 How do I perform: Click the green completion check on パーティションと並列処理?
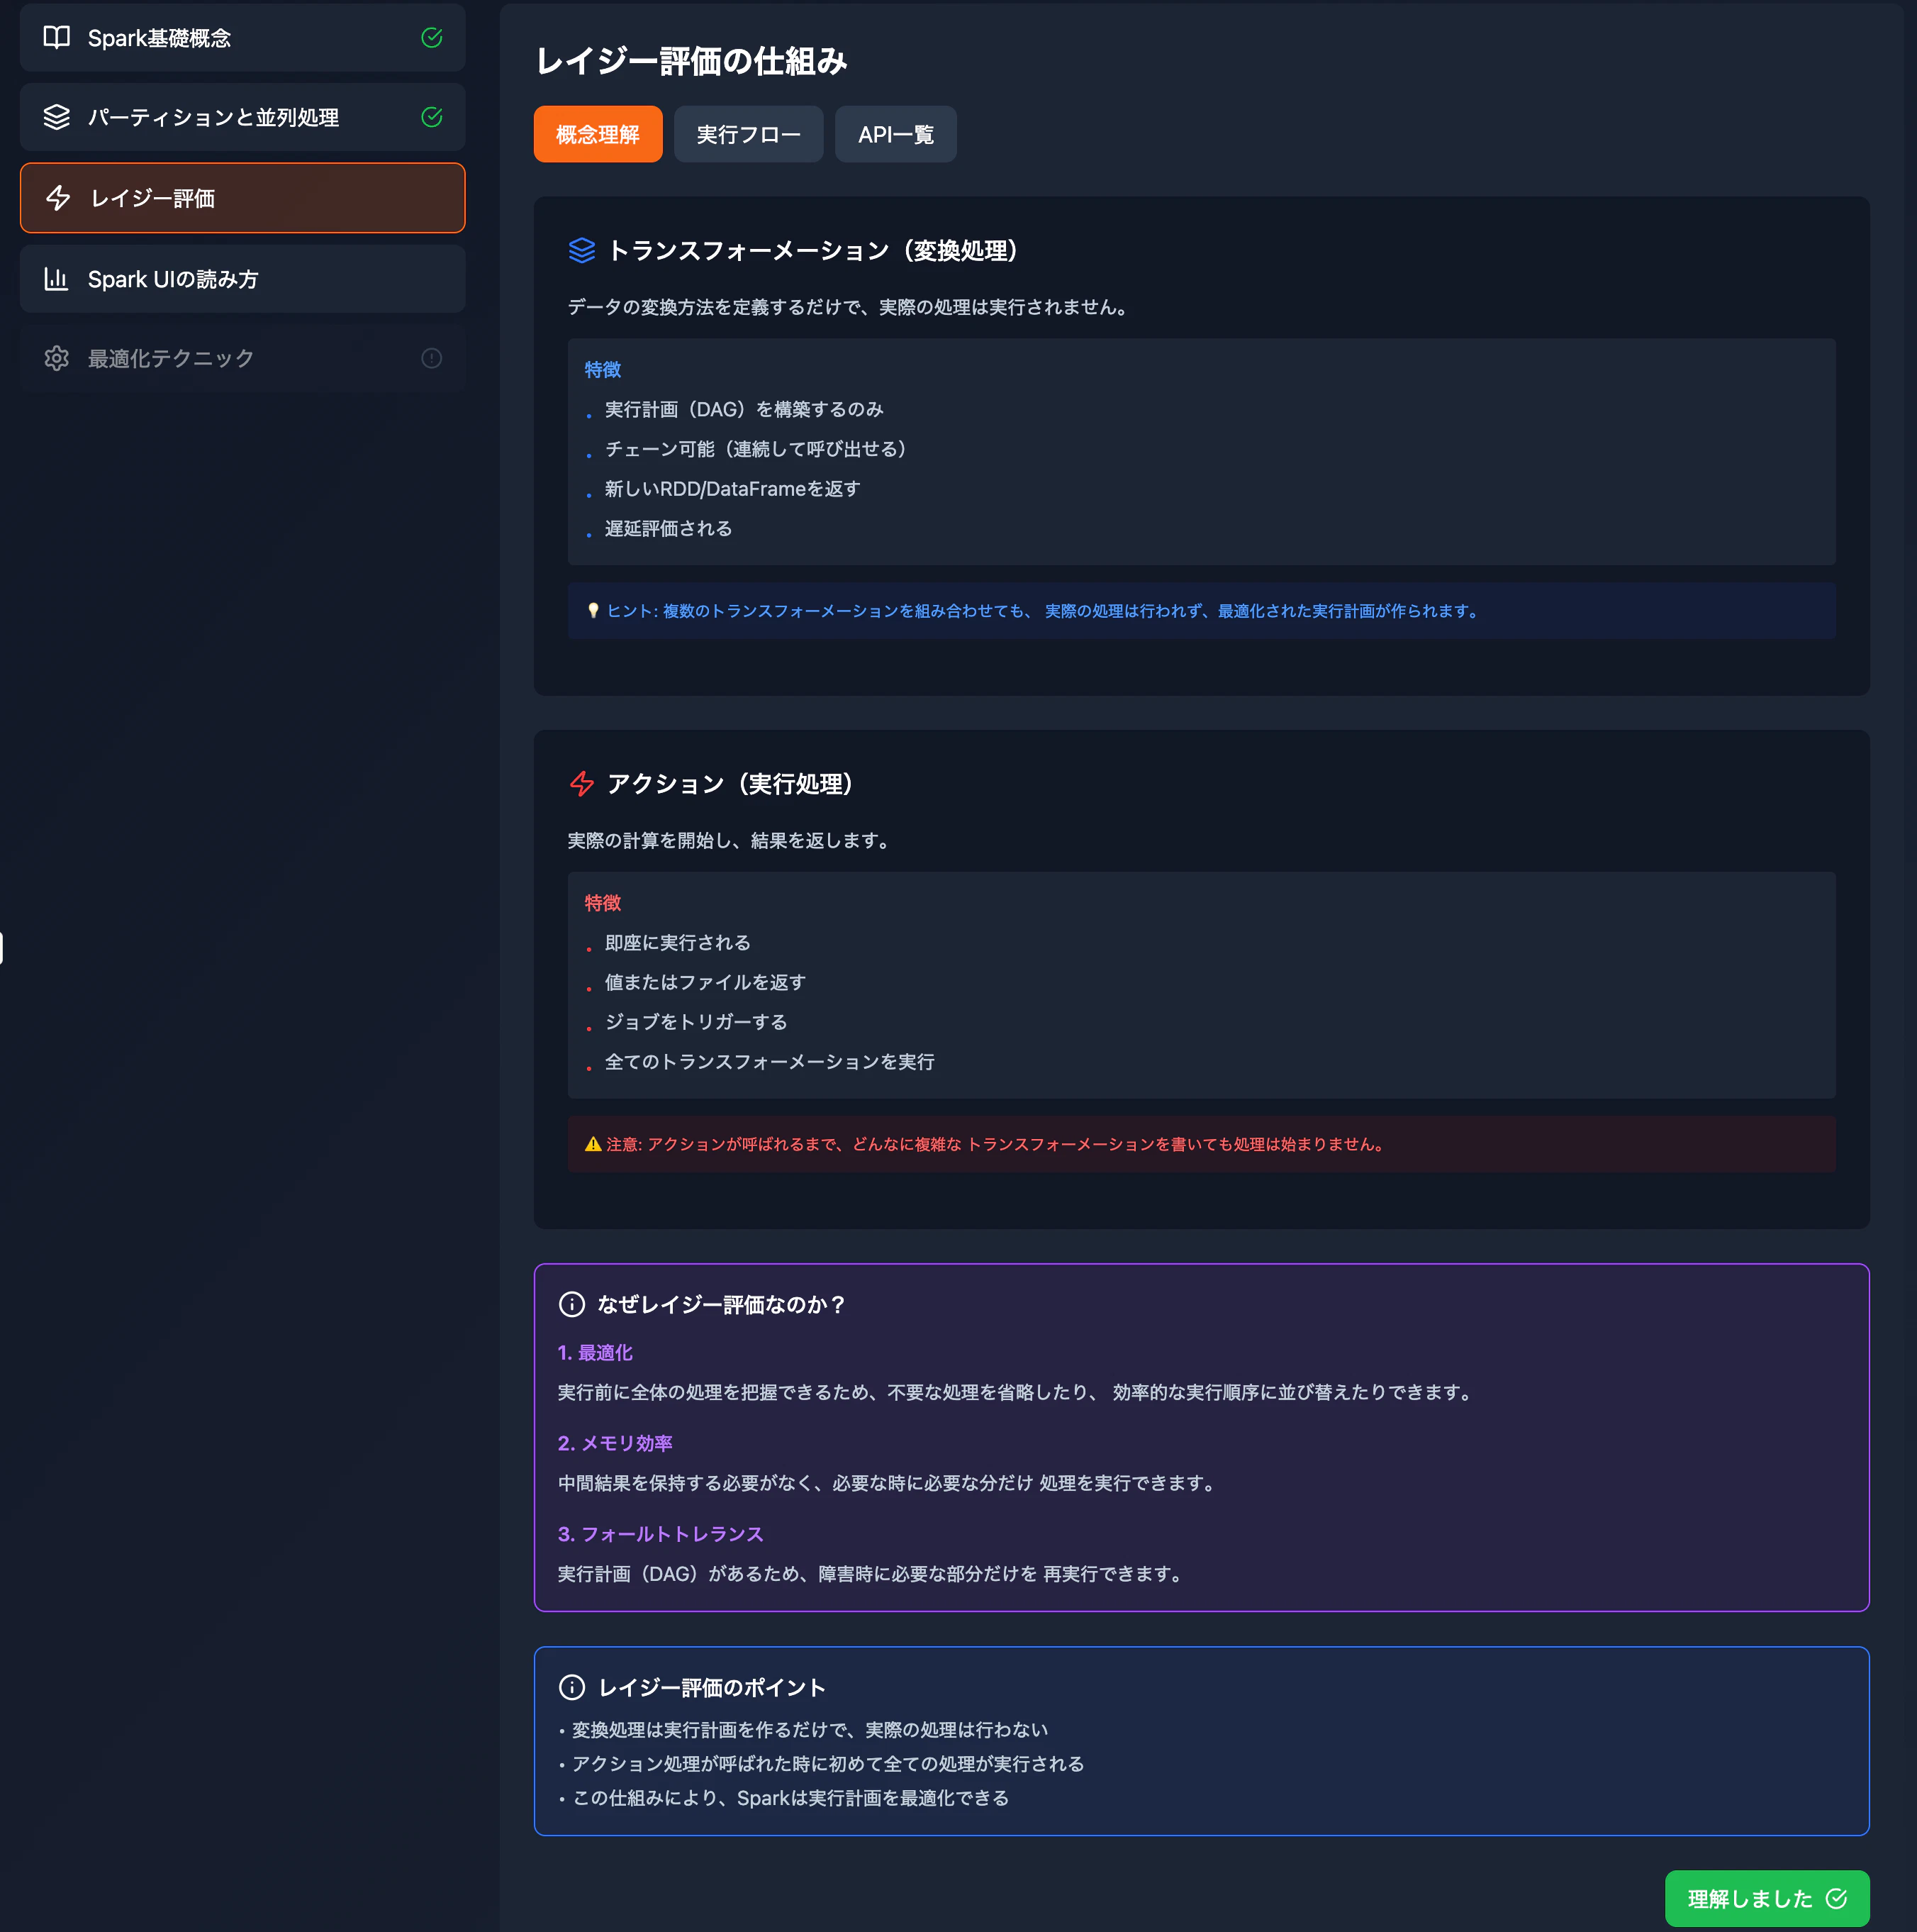pyautogui.click(x=432, y=117)
